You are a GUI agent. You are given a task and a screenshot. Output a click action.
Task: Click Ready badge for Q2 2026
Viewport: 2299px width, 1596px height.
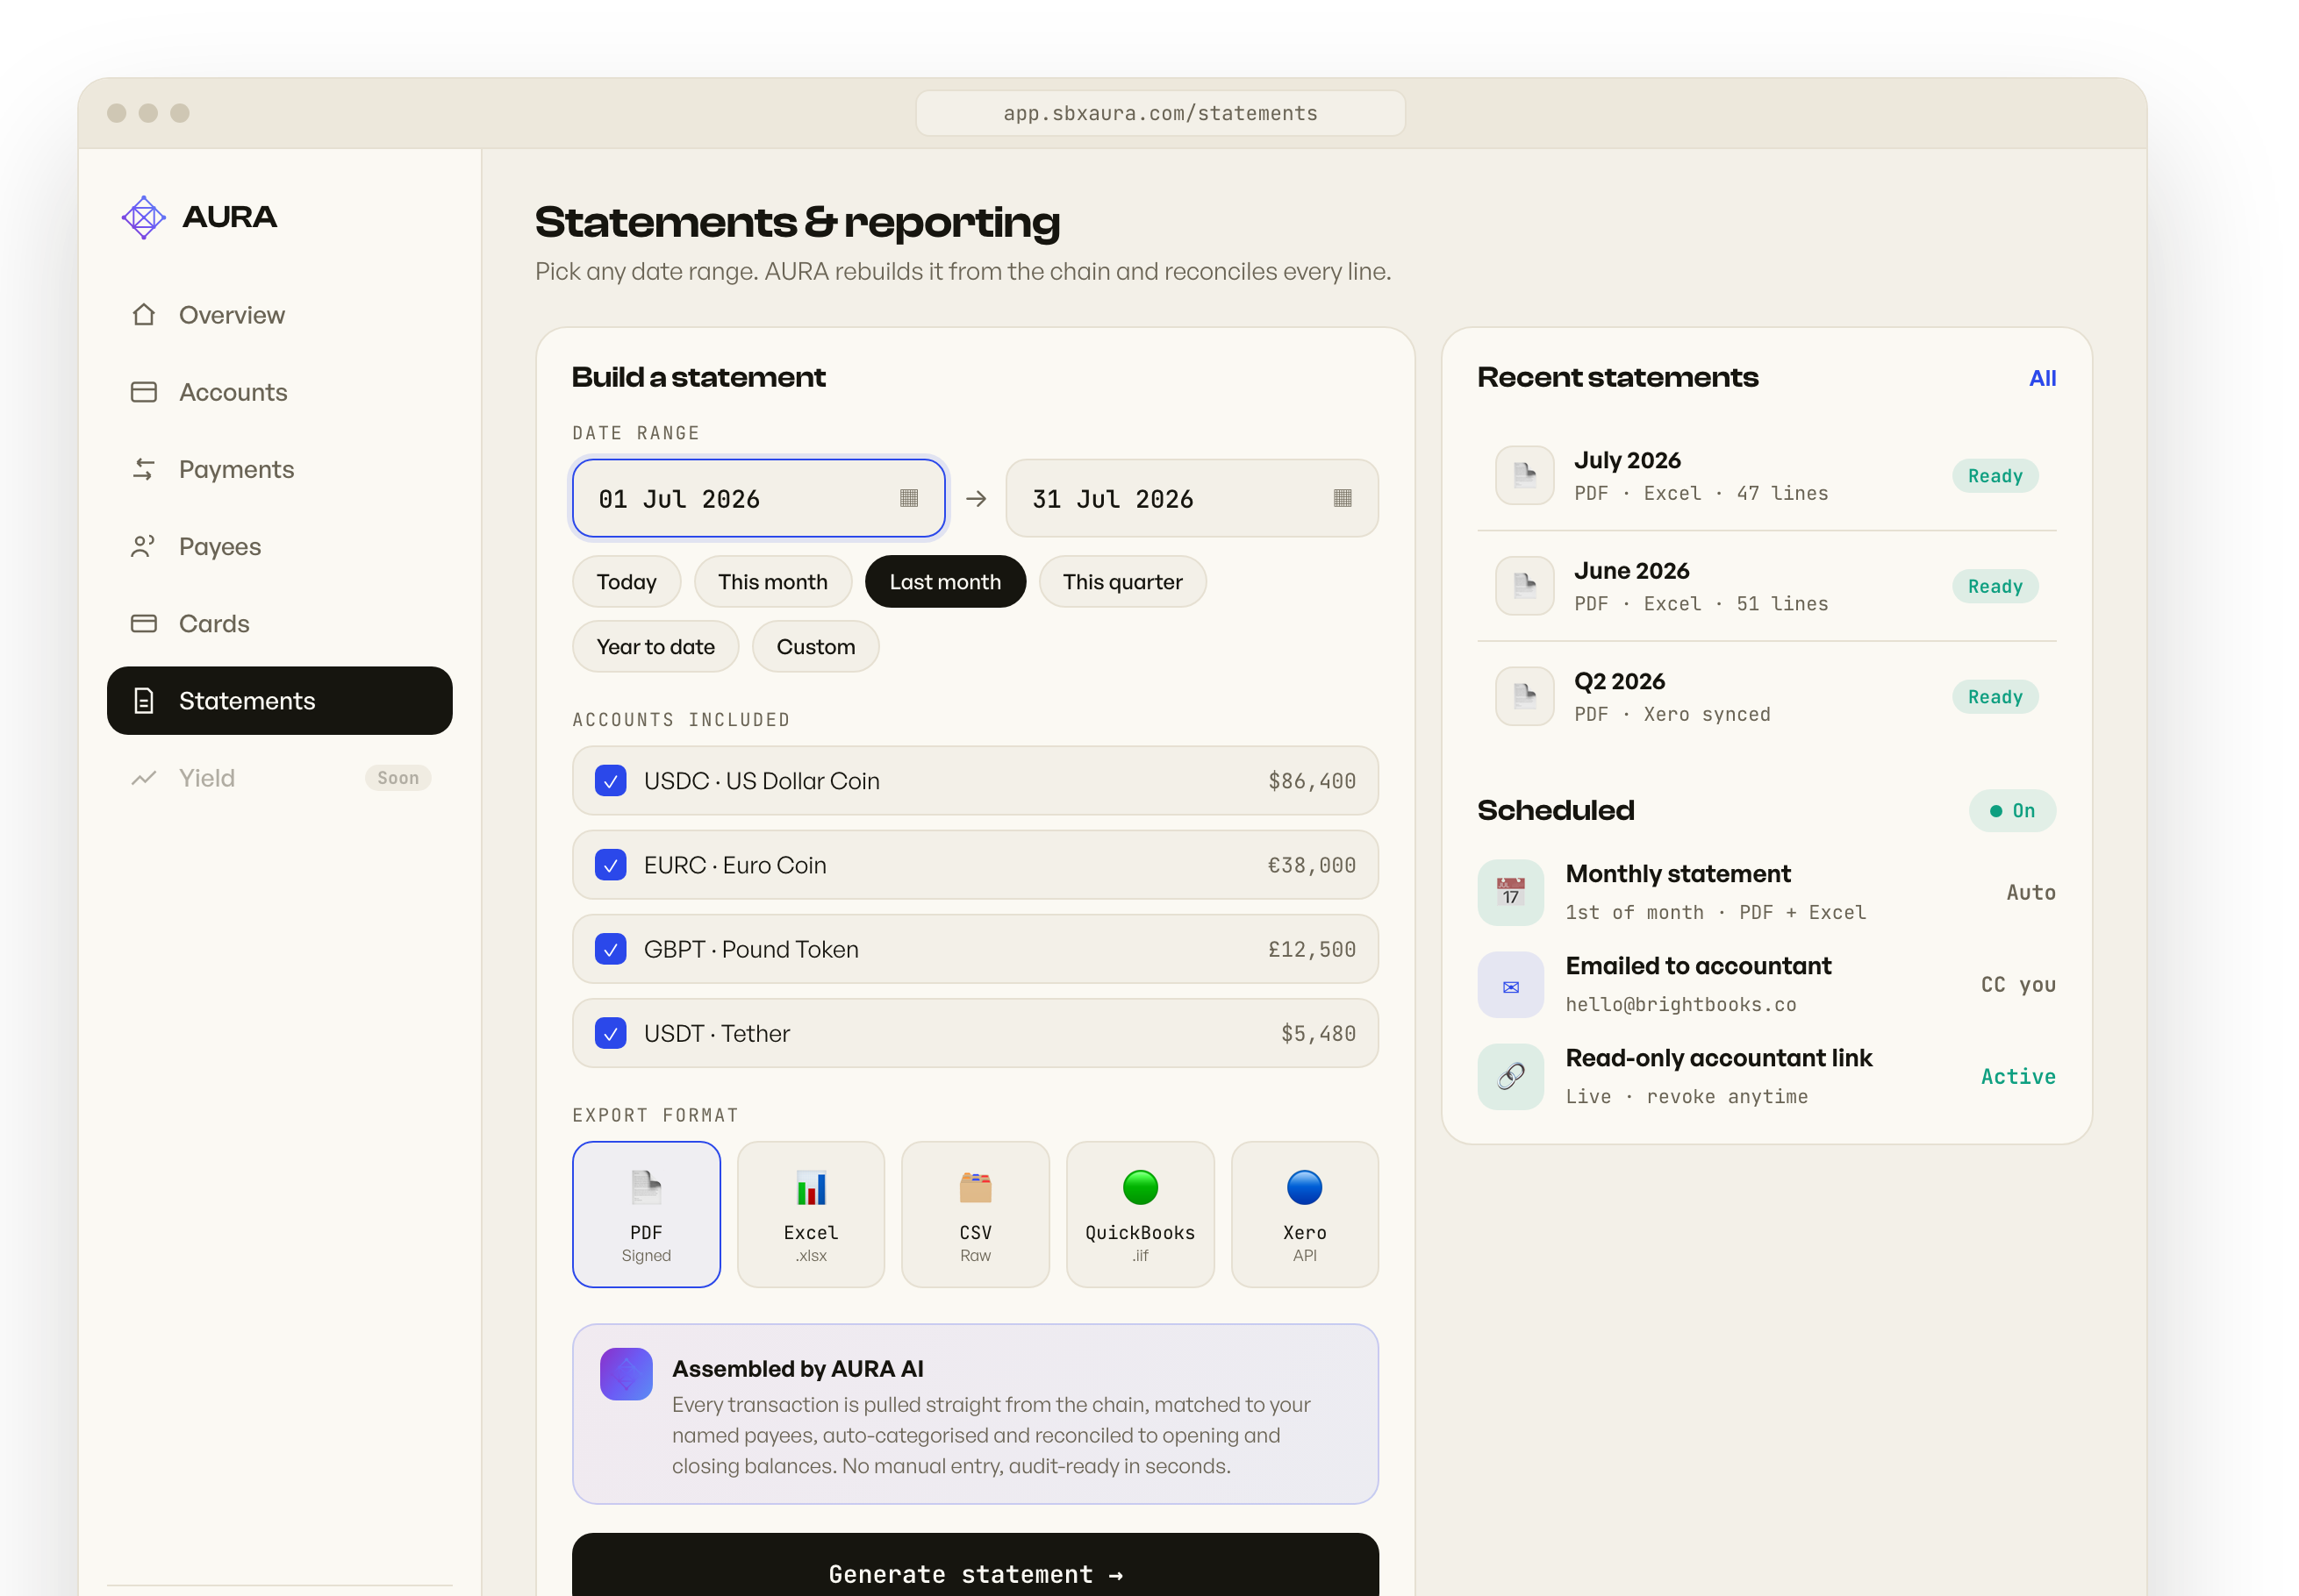[x=1995, y=697]
